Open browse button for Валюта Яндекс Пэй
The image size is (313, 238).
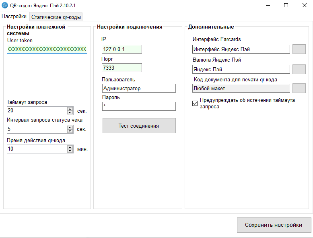click(299, 69)
